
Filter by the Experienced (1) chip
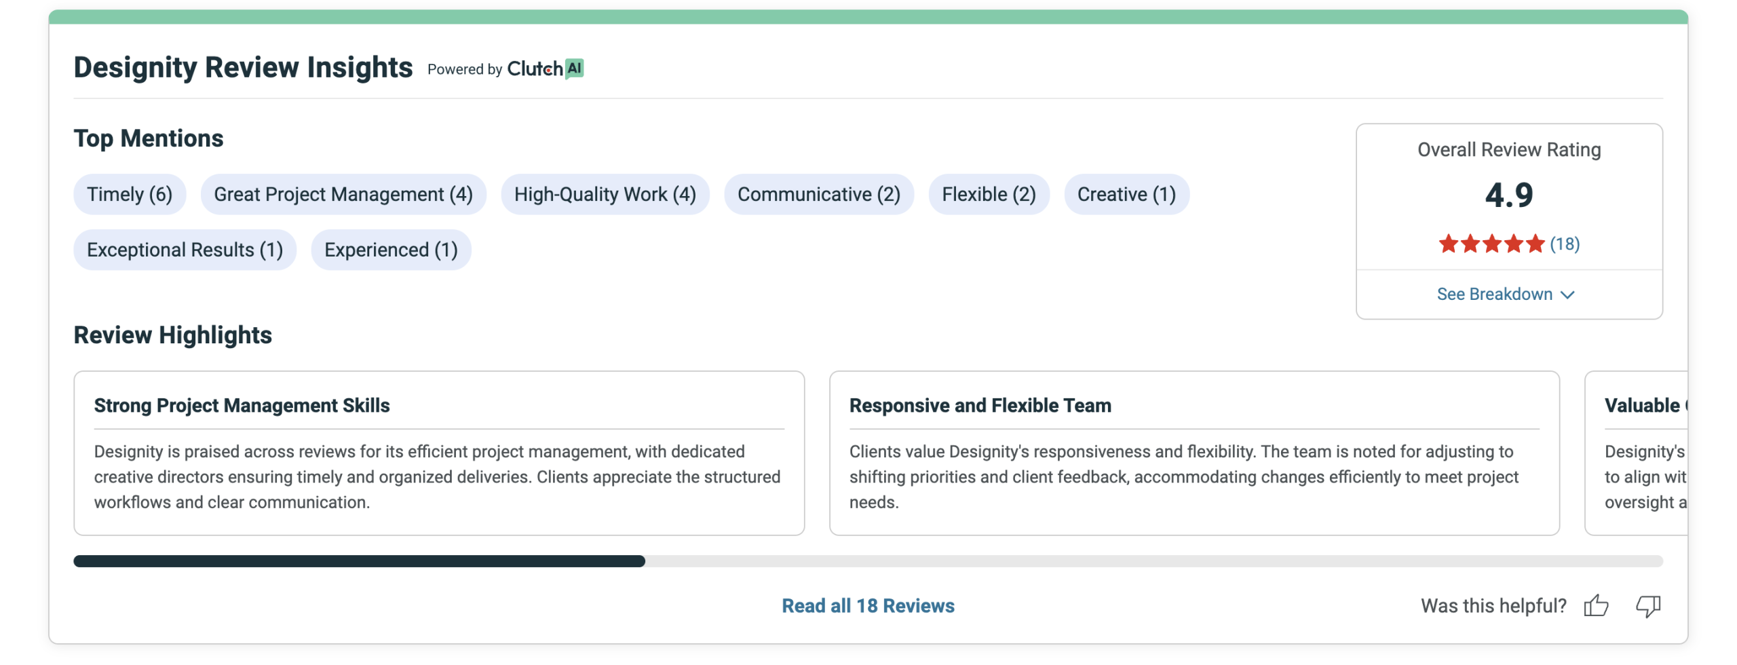tap(391, 250)
